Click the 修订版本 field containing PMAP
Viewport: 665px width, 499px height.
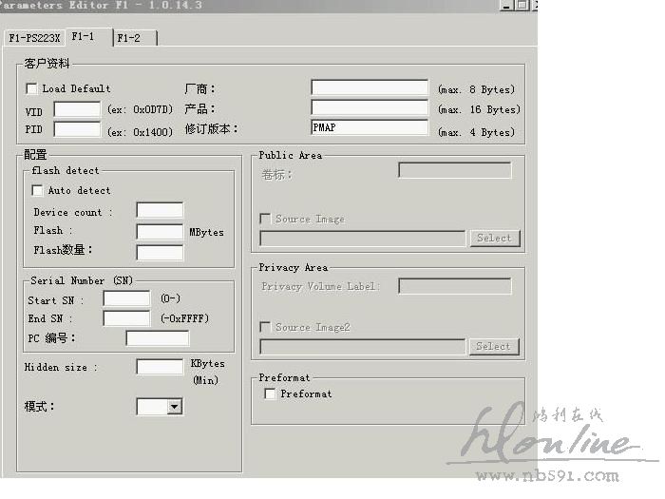[x=369, y=127]
